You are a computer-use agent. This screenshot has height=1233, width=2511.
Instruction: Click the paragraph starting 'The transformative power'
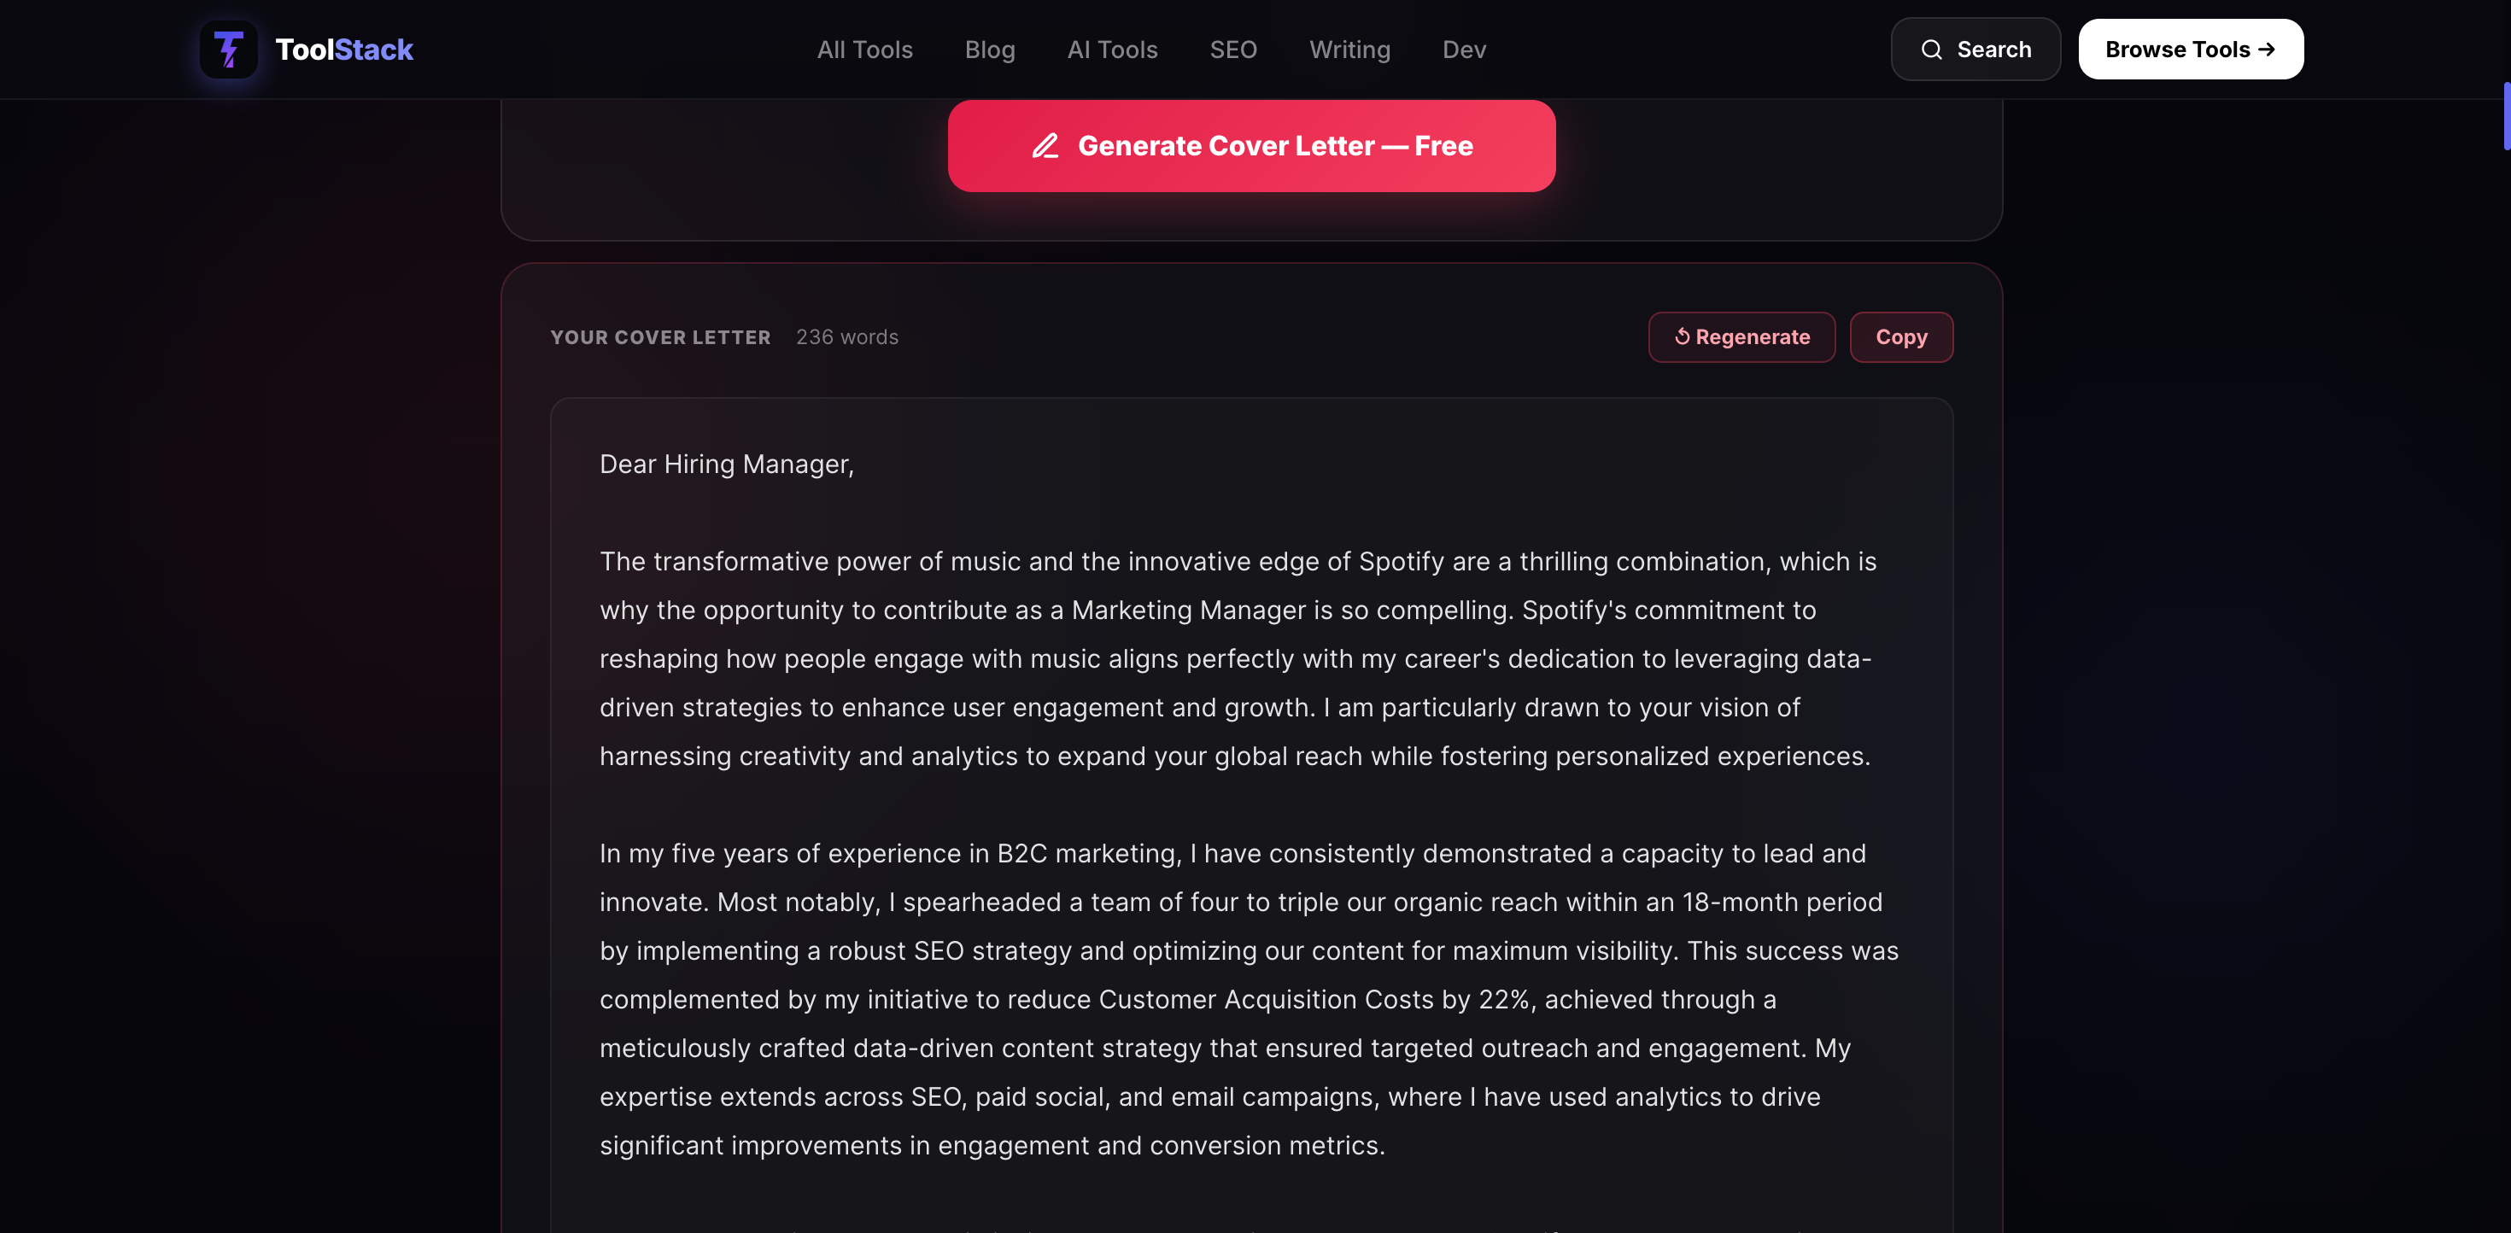coord(1238,659)
